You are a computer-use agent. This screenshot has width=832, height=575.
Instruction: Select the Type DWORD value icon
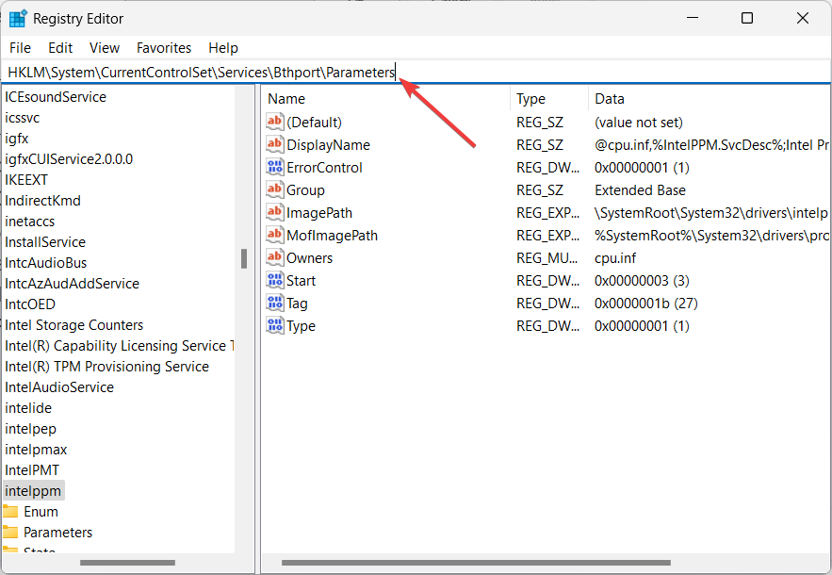(274, 325)
